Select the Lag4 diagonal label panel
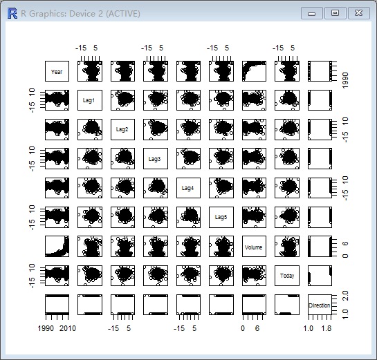 click(x=188, y=188)
